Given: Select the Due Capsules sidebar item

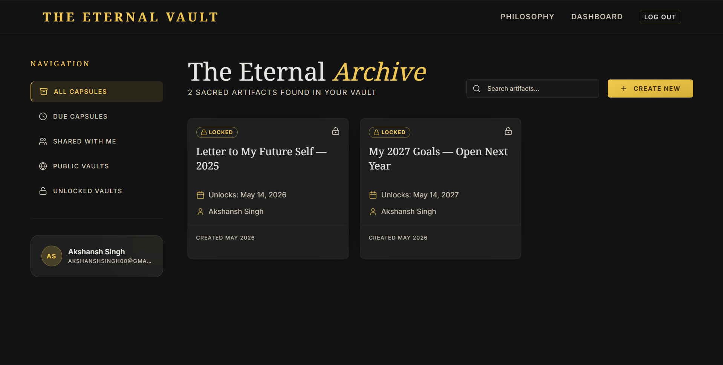Looking at the screenshot, I should (97, 116).
